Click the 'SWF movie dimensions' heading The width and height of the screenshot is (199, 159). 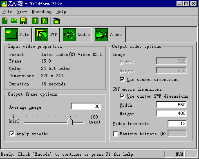137,89
